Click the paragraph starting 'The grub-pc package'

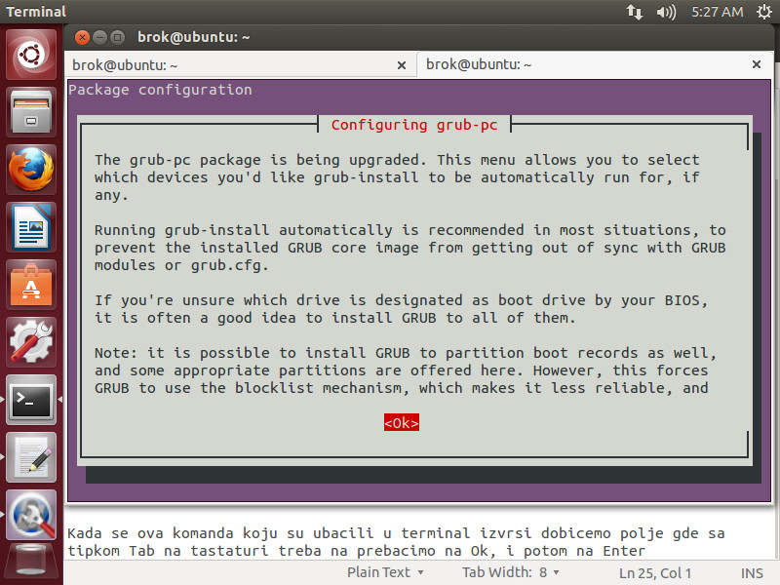(397, 177)
